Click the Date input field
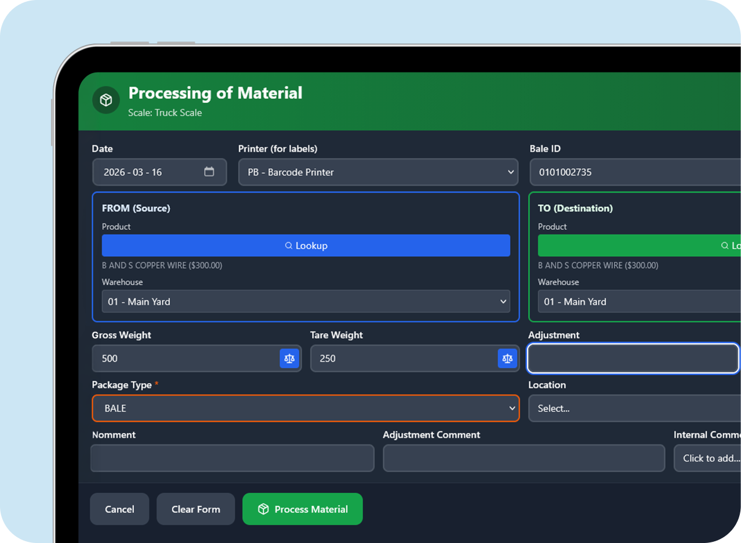This screenshot has height=543, width=741. click(x=159, y=172)
